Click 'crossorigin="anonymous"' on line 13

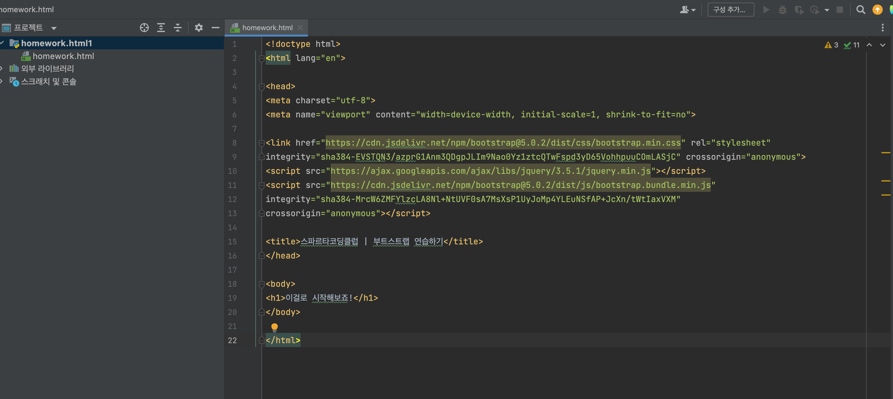coord(323,214)
